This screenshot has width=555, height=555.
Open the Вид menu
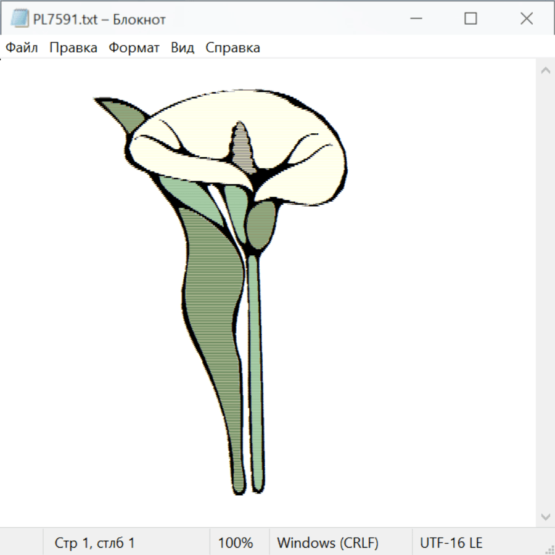(183, 48)
